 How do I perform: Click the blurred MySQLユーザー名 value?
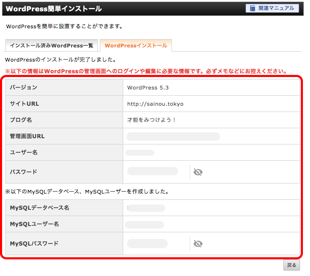click(x=144, y=225)
